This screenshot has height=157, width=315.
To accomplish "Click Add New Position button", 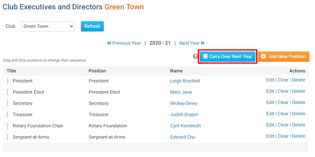I will (x=283, y=56).
